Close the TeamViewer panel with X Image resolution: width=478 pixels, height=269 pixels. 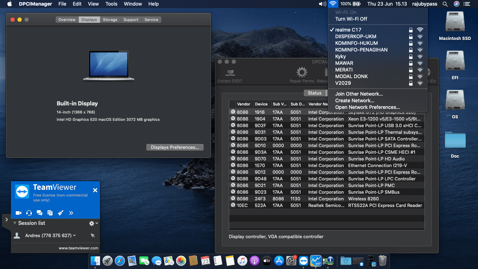[95, 190]
